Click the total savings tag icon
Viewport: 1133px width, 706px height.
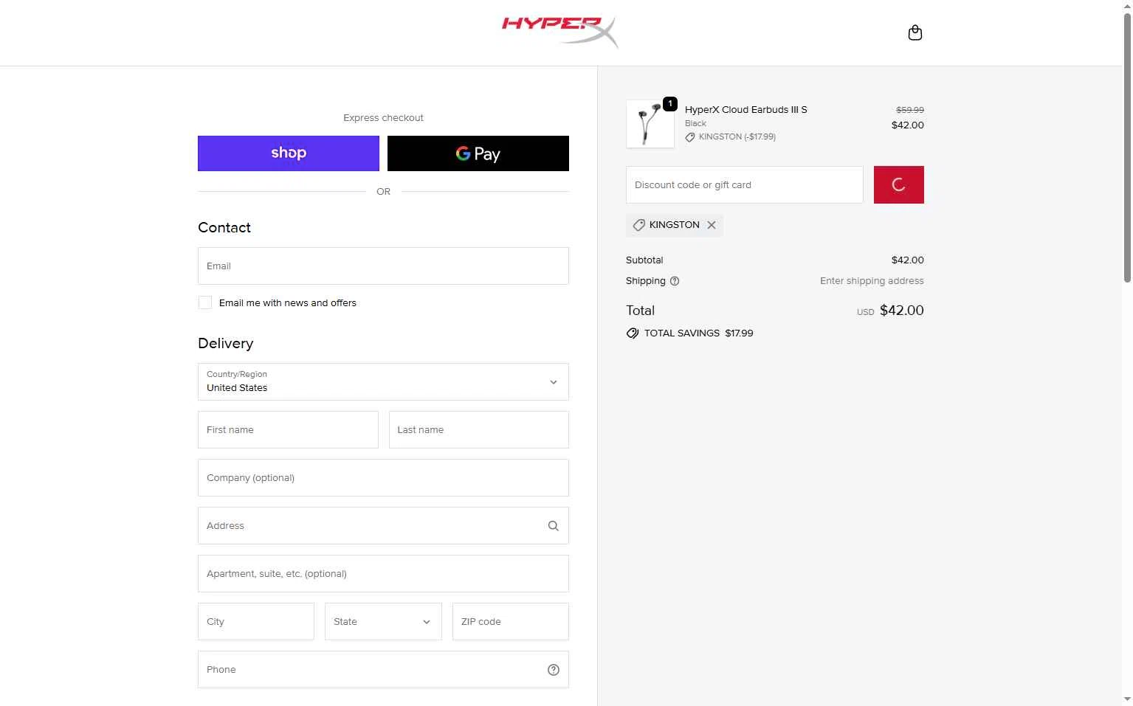[x=633, y=333]
